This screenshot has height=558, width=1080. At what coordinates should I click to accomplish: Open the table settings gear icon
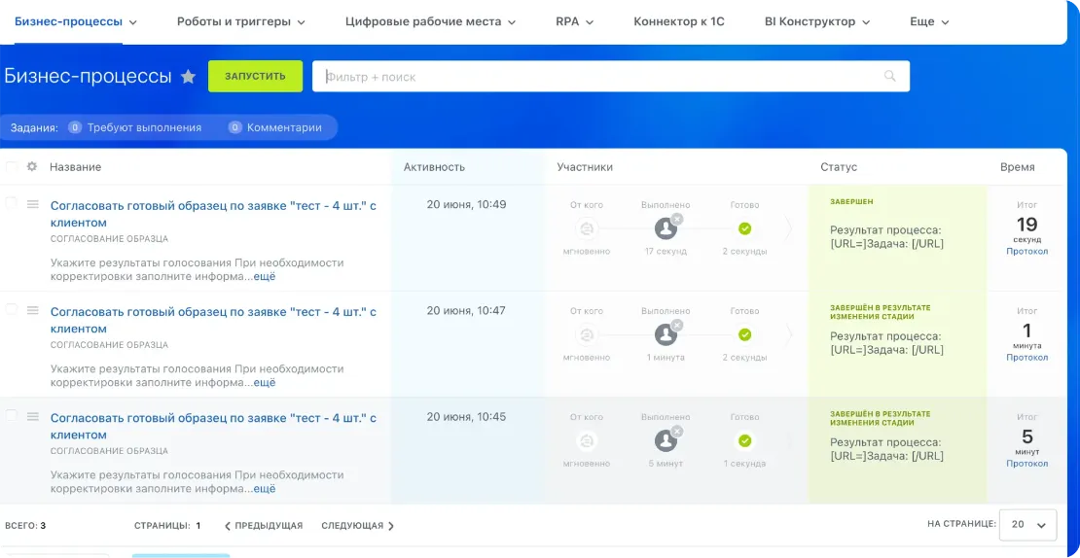[x=32, y=166]
